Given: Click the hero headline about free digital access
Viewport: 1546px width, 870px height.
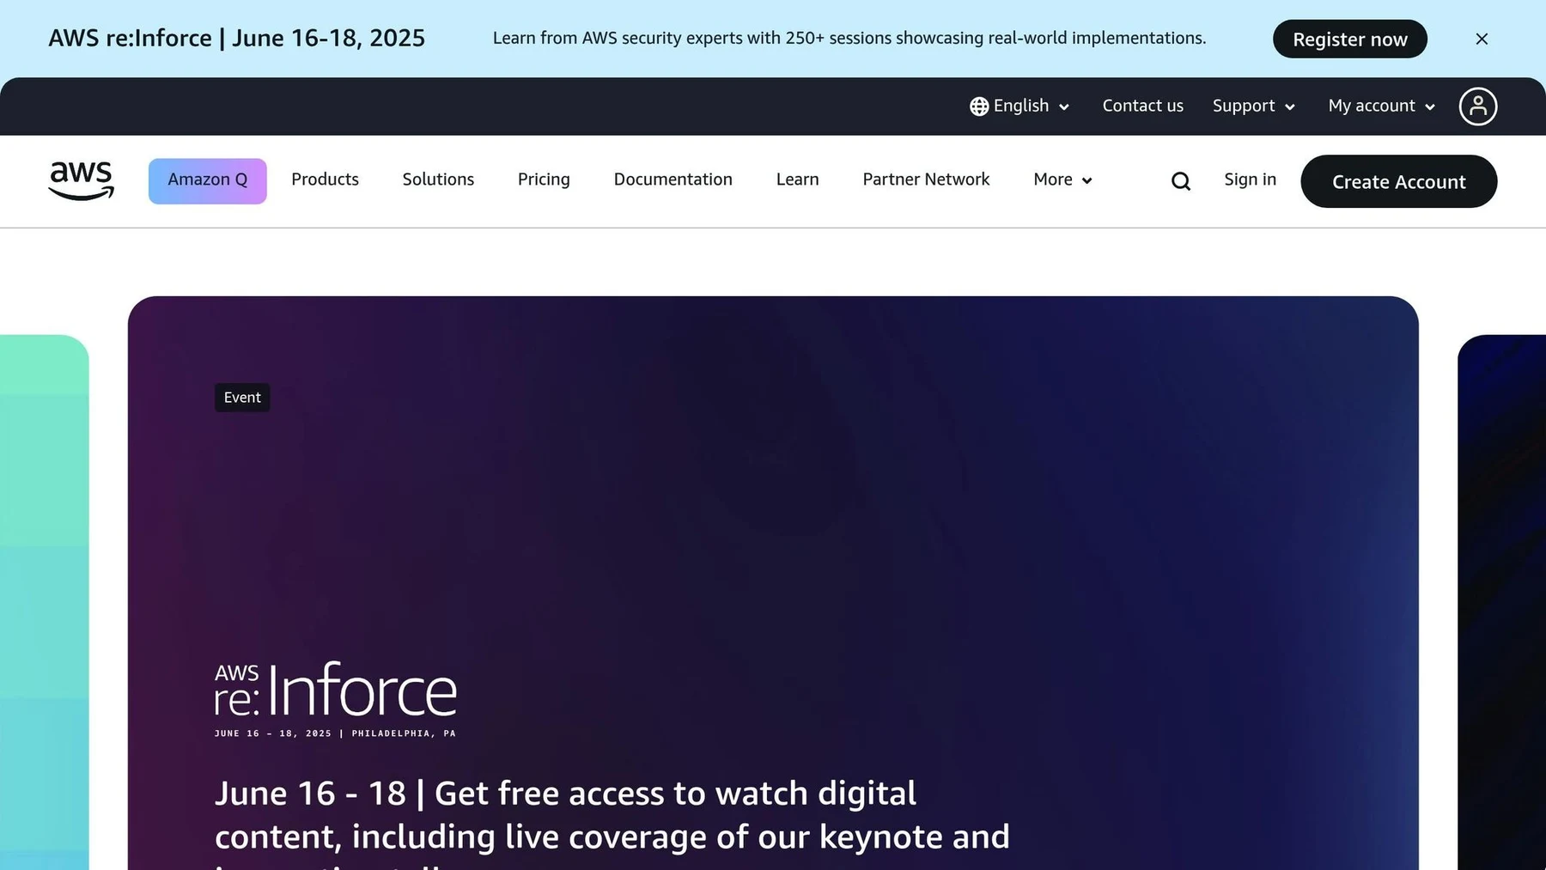Looking at the screenshot, I should coord(612,823).
